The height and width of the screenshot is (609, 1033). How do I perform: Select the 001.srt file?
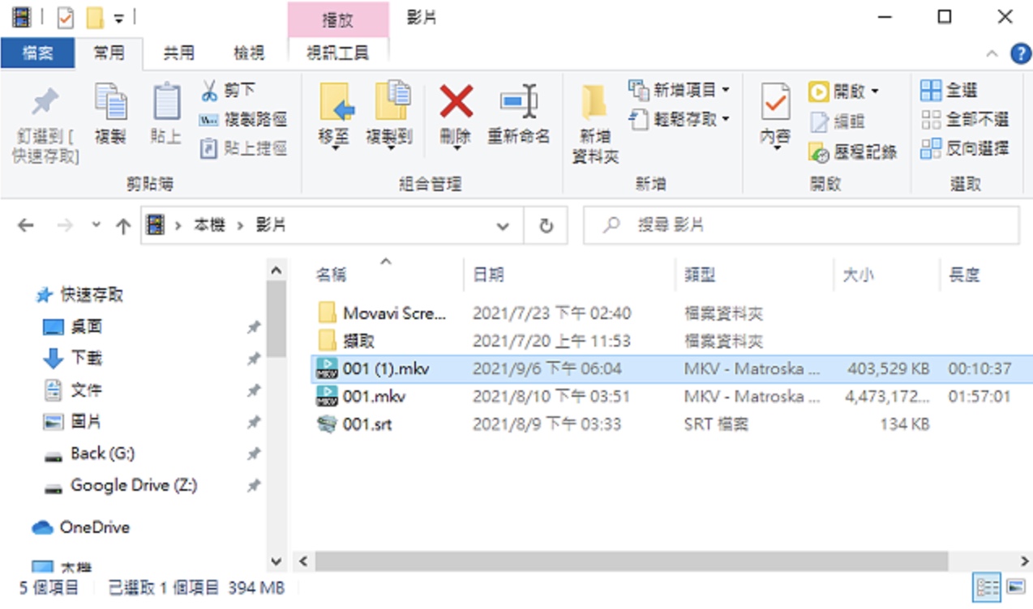tap(367, 424)
